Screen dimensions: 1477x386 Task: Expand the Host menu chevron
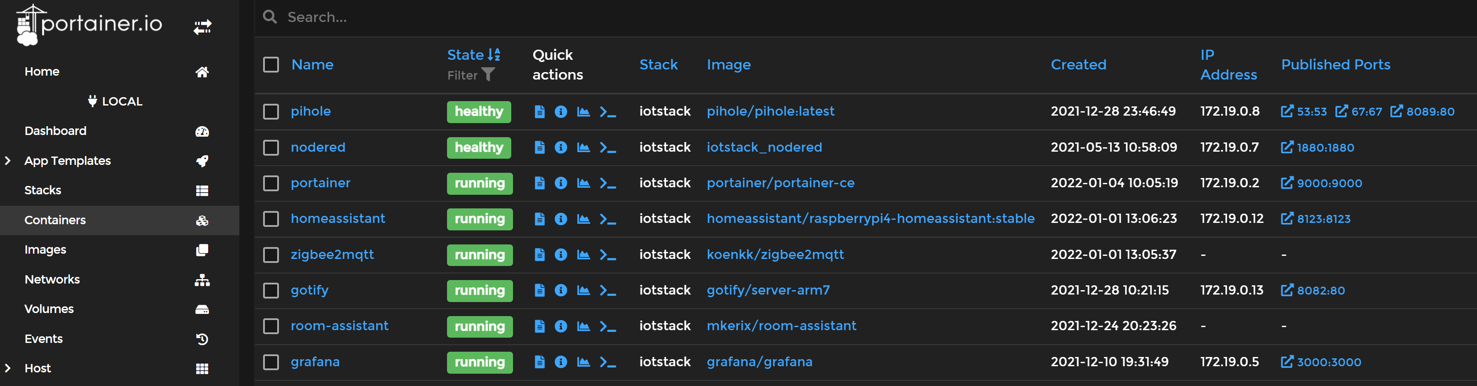click(8, 368)
